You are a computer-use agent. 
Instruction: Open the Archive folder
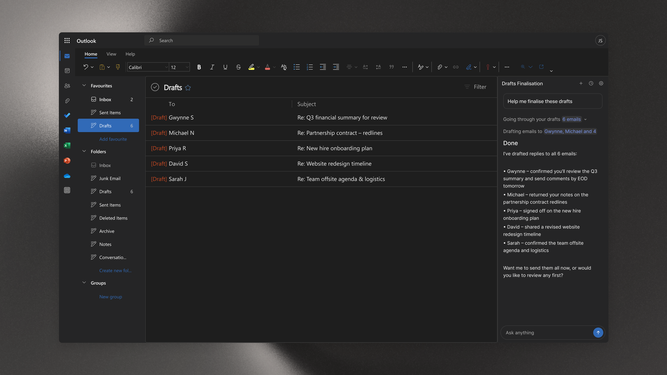tap(108, 231)
